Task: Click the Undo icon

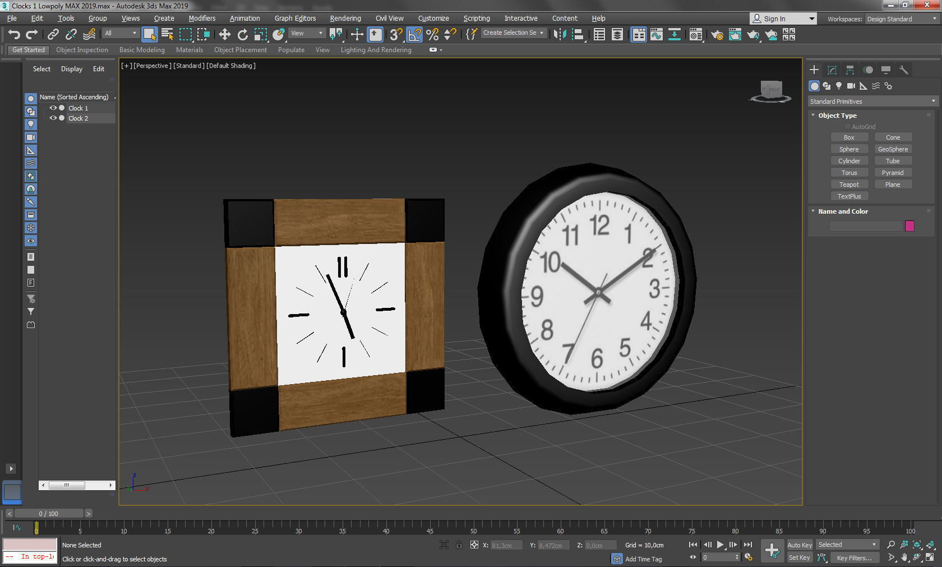Action: point(14,35)
